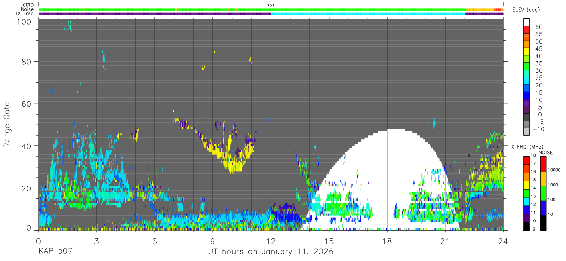Click the '17' label on the TX FRQ scale

533,163
